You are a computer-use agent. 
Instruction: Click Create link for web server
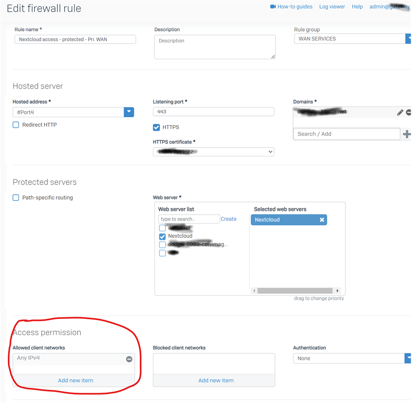pyautogui.click(x=228, y=219)
